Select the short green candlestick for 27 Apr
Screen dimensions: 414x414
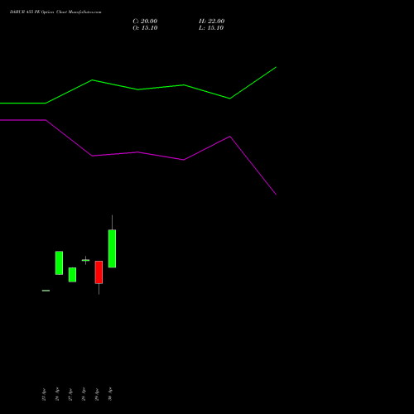(x=72, y=275)
